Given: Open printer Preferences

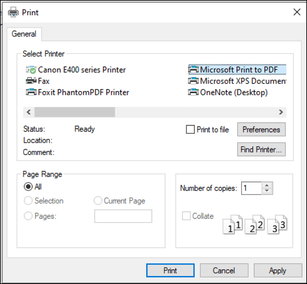Looking at the screenshot, I should pyautogui.click(x=261, y=129).
